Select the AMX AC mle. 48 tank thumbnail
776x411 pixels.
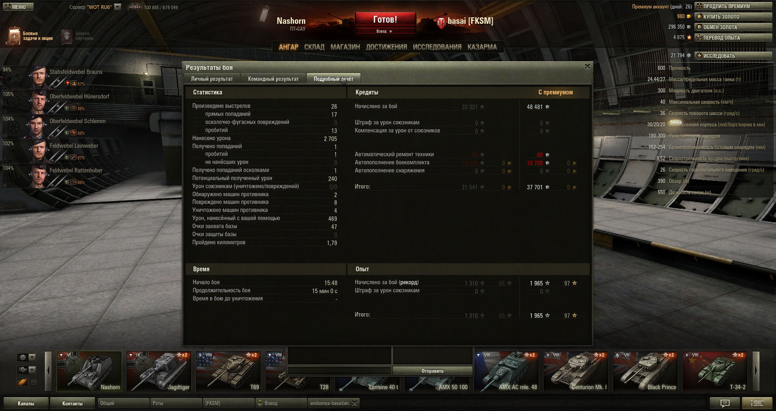pos(506,371)
